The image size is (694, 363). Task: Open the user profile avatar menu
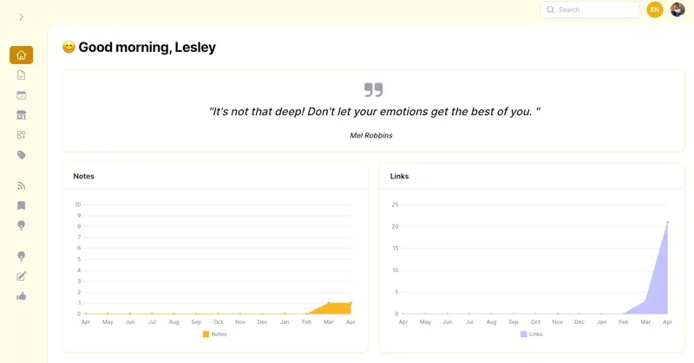click(678, 10)
